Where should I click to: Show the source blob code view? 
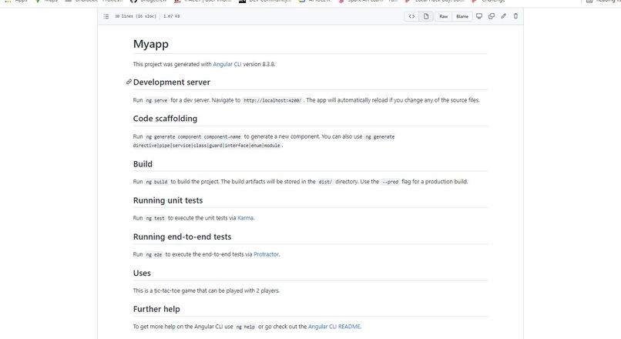pos(411,16)
